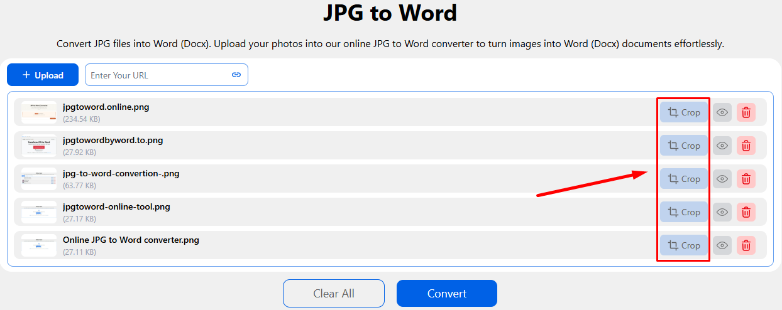Crop jpgtoword.online.png
This screenshot has height=310, width=782.
684,112
